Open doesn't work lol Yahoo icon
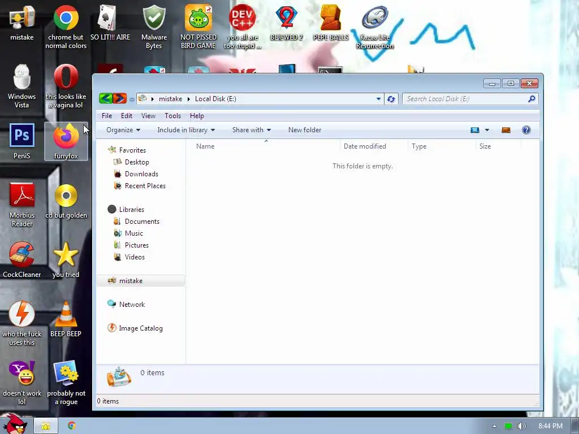This screenshot has height=434, width=579. coord(22,383)
